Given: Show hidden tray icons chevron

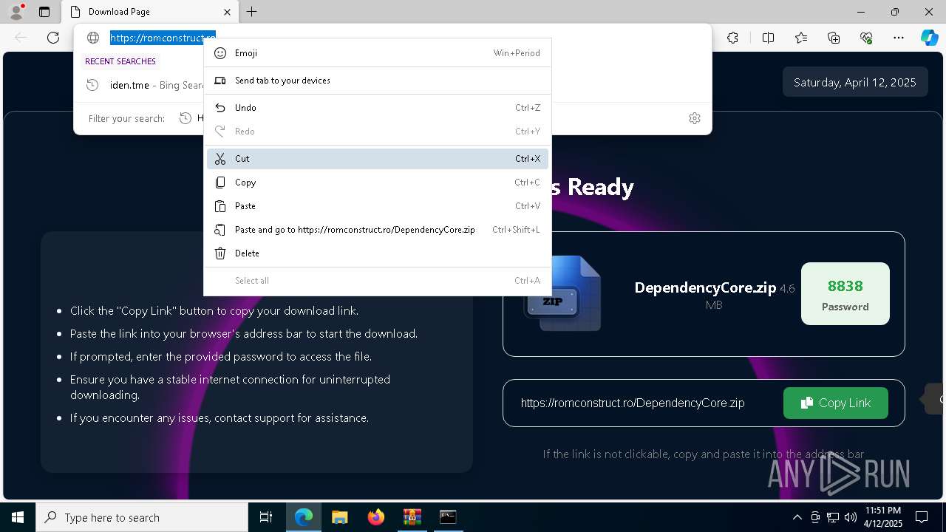Looking at the screenshot, I should click(797, 517).
